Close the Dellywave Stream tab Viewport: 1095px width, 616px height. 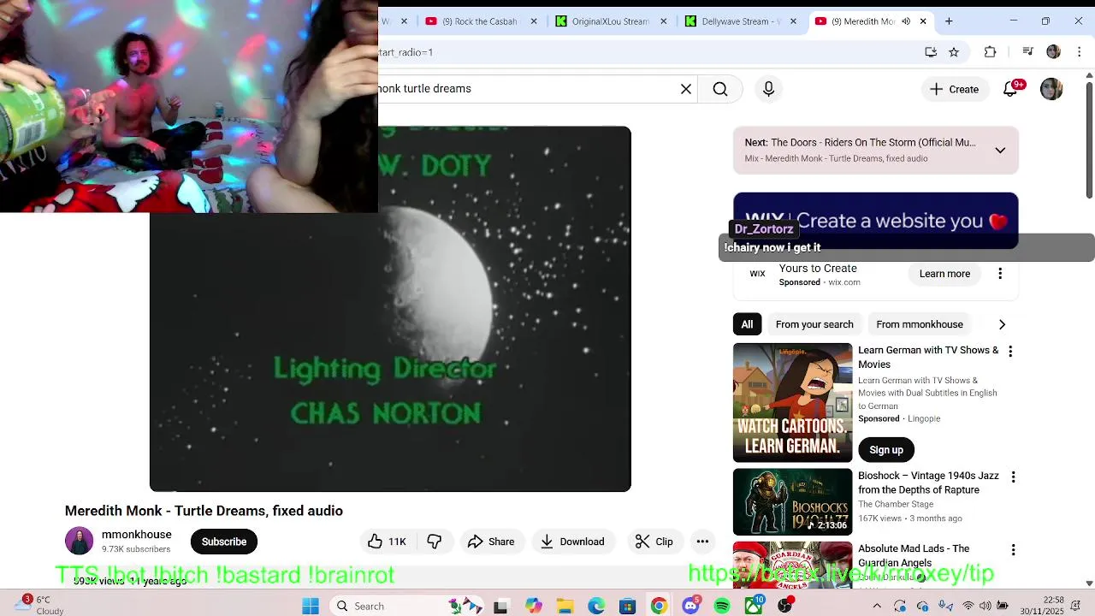point(794,21)
